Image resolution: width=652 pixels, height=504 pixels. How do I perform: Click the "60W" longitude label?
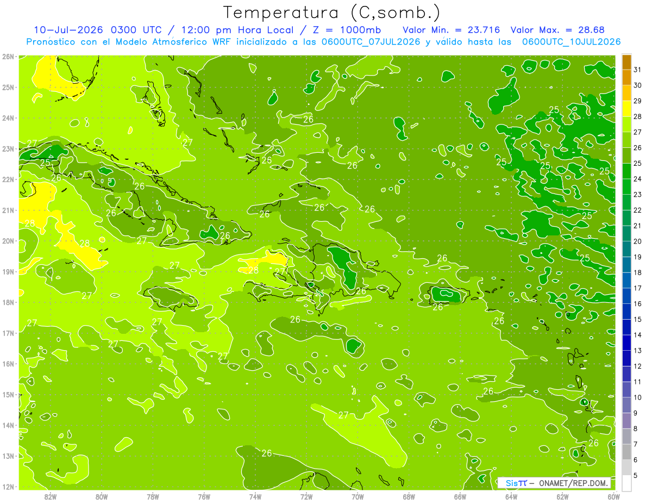click(613, 496)
